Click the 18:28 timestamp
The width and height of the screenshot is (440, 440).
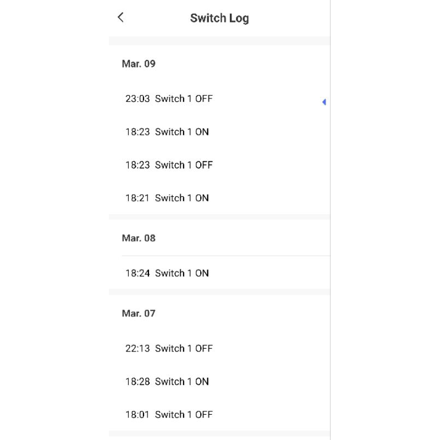pyautogui.click(x=137, y=382)
